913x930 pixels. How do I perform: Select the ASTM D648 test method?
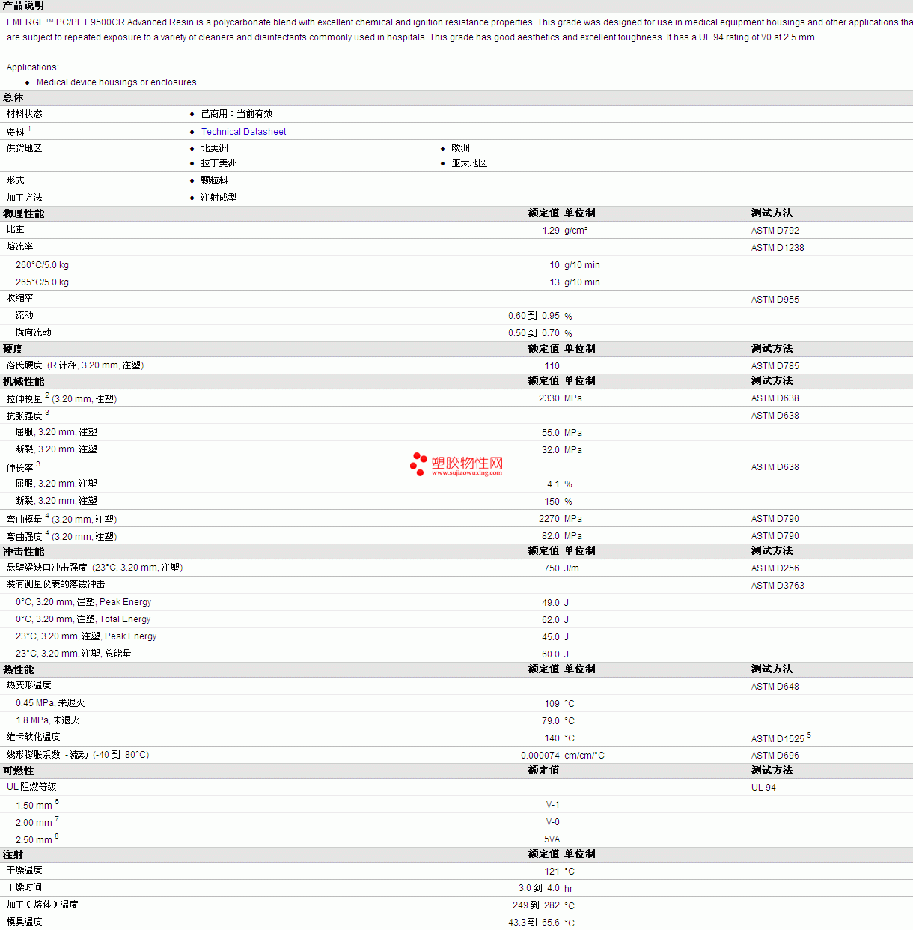(775, 687)
